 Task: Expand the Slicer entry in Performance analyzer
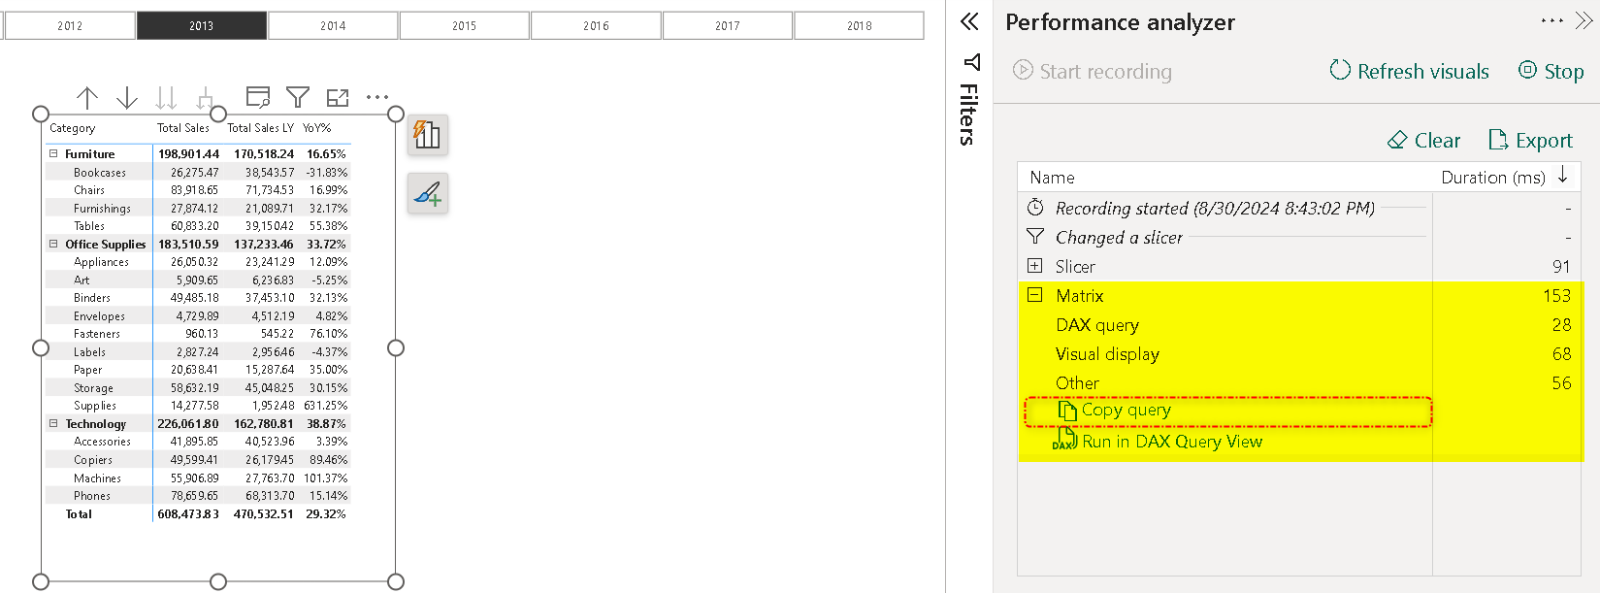pos(1035,266)
